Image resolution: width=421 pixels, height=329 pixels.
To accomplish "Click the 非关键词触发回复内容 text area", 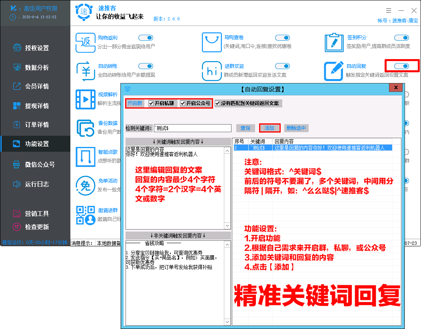I will pyautogui.click(x=175, y=283).
